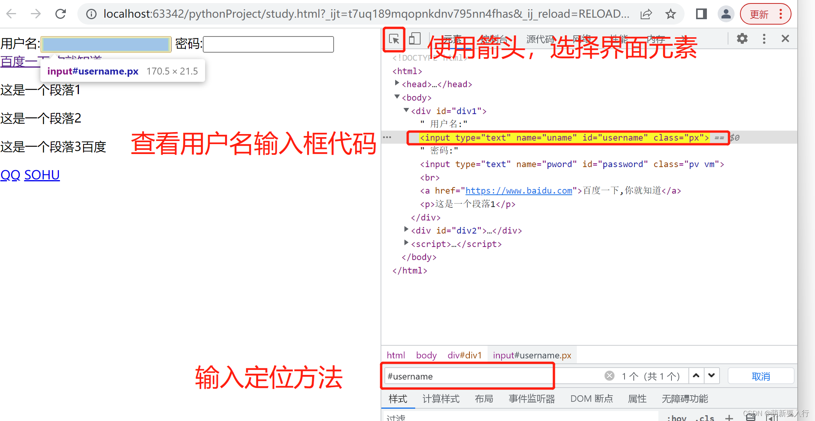Viewport: 815px width, 421px height.
Task: Toggle the device toolbar icon
Action: click(415, 39)
